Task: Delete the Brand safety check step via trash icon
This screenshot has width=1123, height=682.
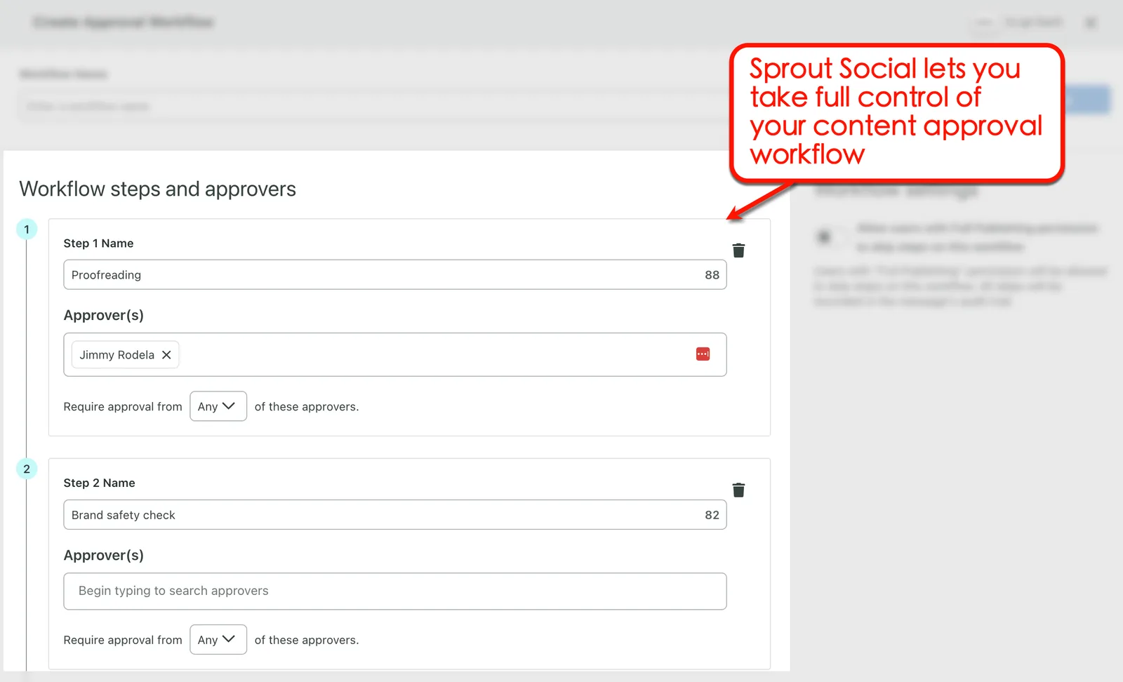Action: pos(738,490)
